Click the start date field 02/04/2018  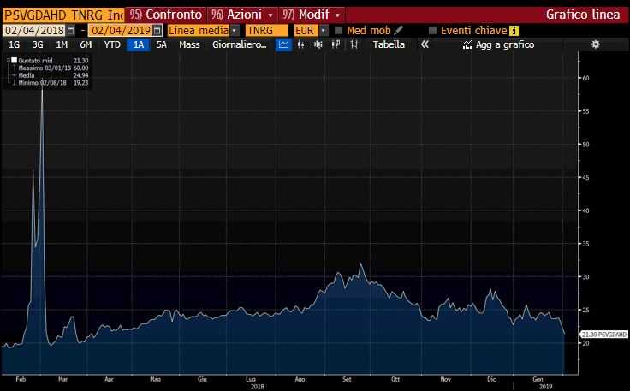click(34, 31)
